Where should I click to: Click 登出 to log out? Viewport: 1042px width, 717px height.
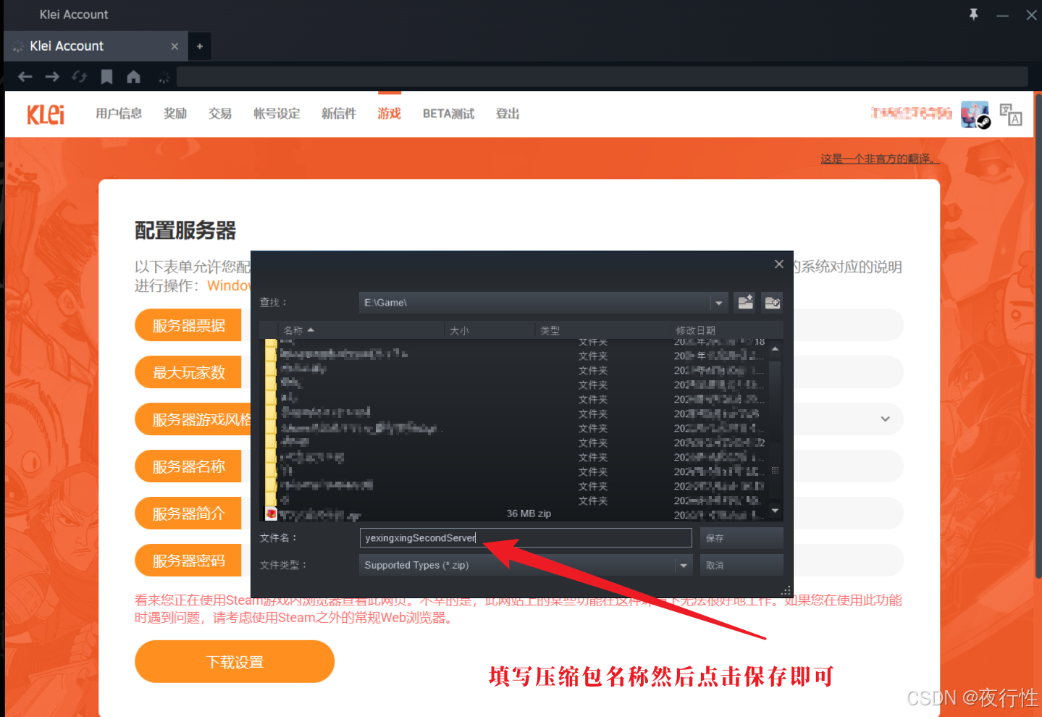point(508,114)
